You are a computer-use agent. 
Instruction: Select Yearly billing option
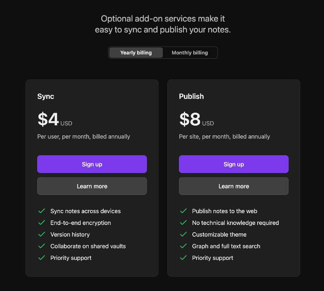point(136,53)
